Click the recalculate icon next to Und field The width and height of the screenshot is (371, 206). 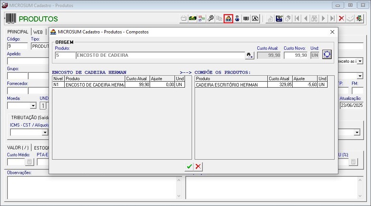(326, 55)
